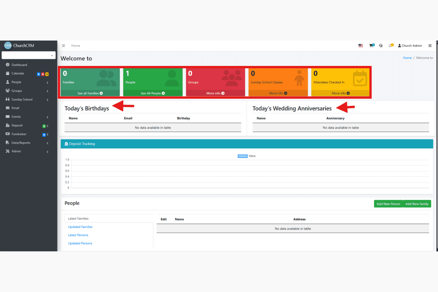Viewport: 438px width, 292px height.
Task: Open the US flag language selector
Action: [x=360, y=46]
